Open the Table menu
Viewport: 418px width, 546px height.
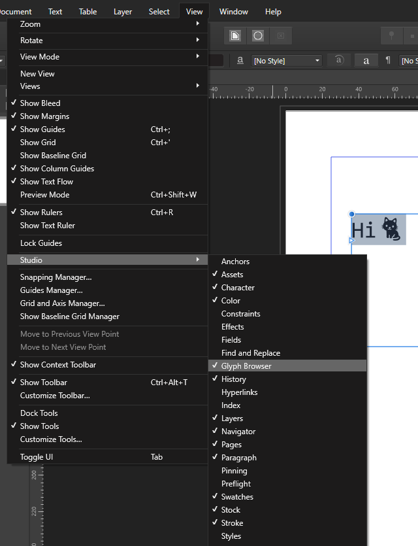[88, 12]
